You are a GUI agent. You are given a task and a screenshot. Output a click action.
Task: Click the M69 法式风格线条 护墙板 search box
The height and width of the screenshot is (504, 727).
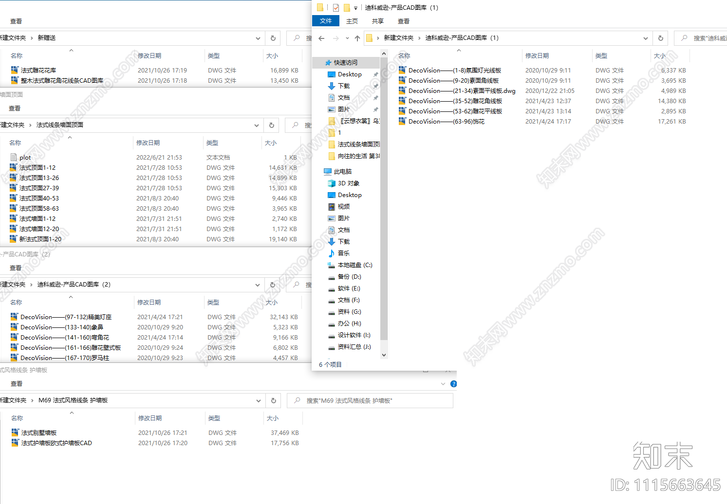point(370,400)
